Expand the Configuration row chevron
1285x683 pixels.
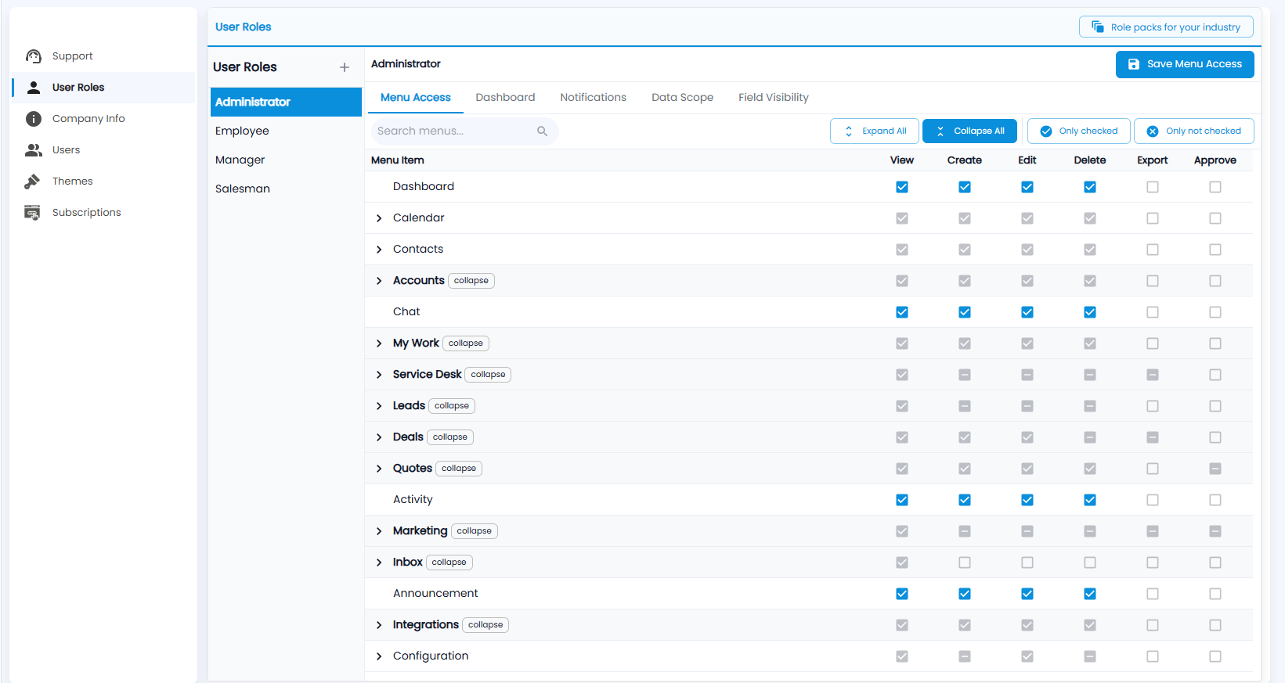[379, 656]
